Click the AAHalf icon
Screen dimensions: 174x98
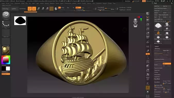147,33
